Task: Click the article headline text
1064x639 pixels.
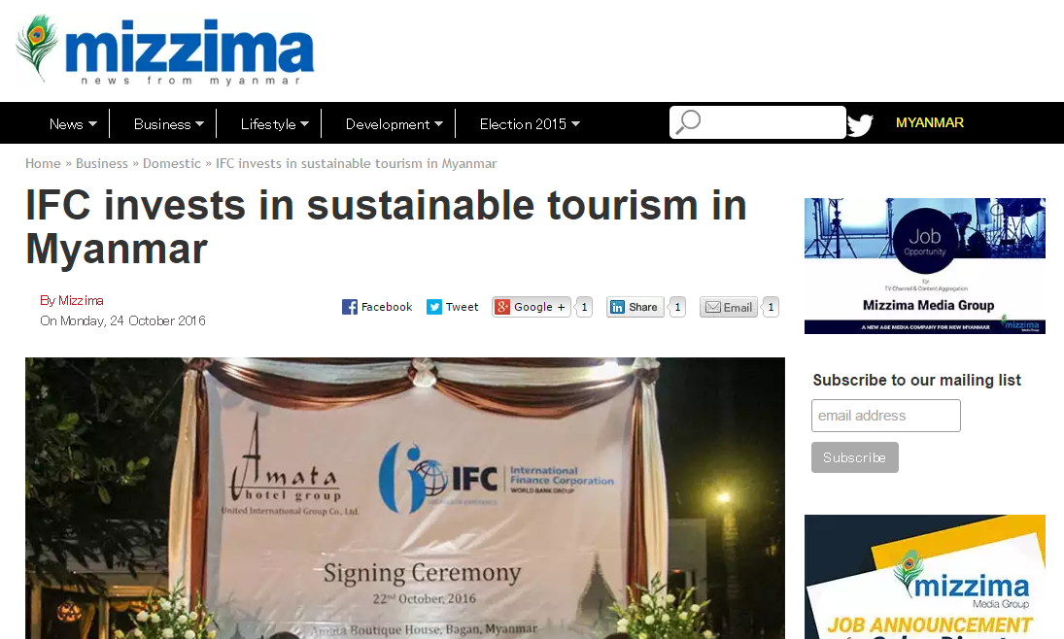Action: (x=386, y=226)
